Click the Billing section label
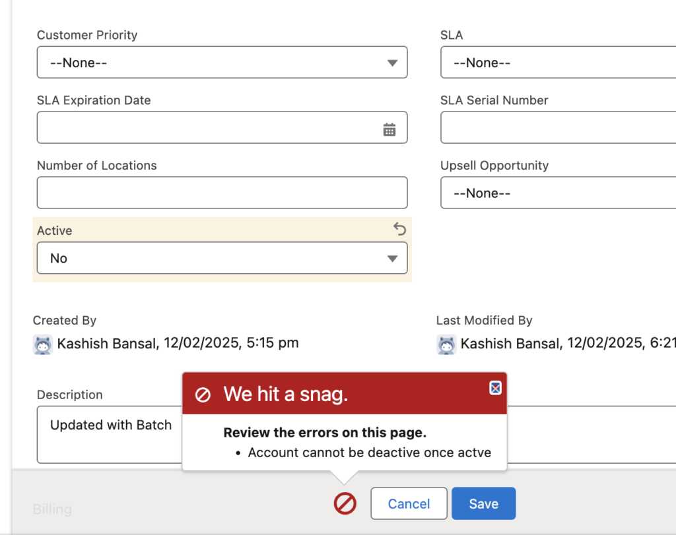 click(52, 509)
